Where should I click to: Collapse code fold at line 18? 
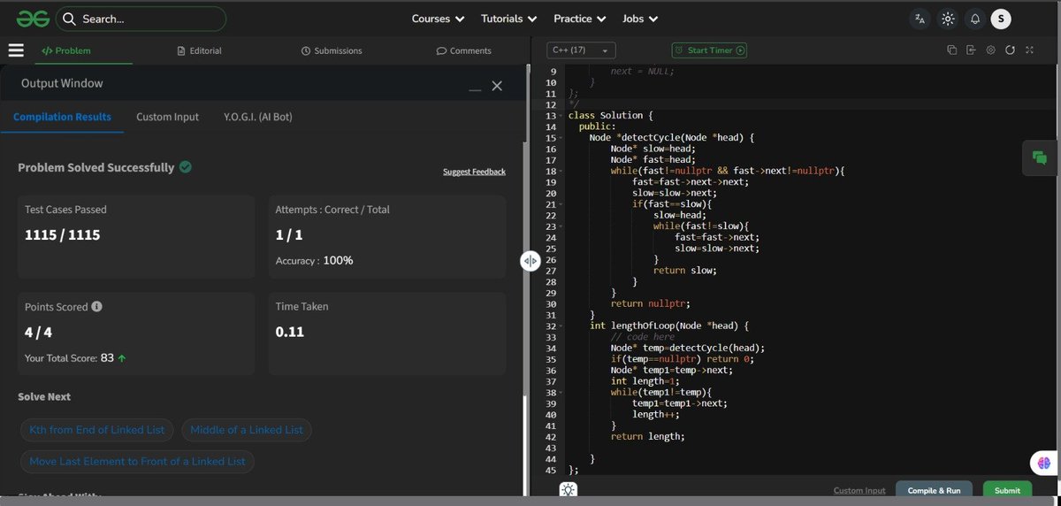561,171
